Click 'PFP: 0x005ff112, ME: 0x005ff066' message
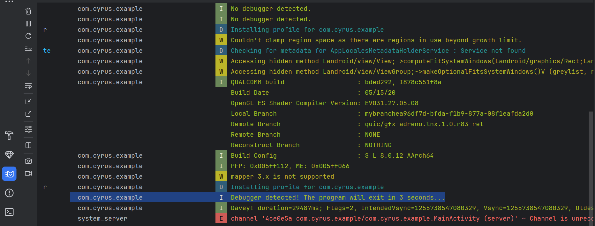Viewport: 595px width, 226px height. click(x=290, y=166)
